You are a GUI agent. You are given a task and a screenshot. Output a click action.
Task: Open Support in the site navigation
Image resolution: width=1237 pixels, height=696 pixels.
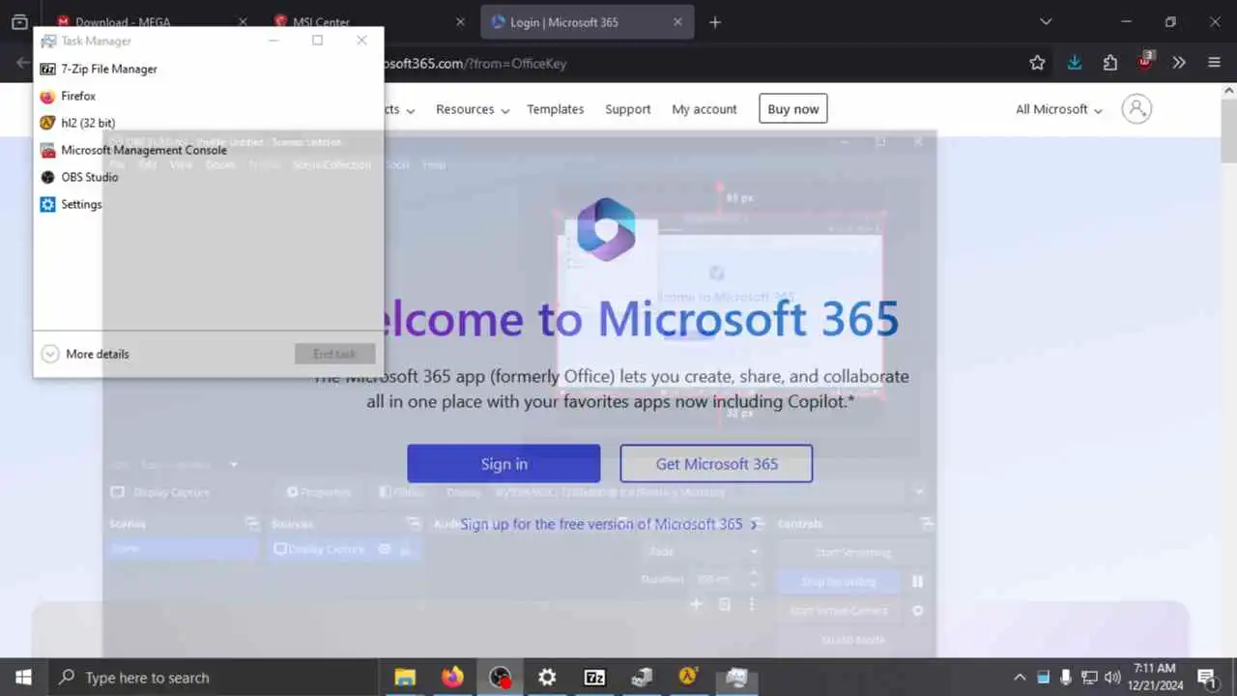coord(627,109)
